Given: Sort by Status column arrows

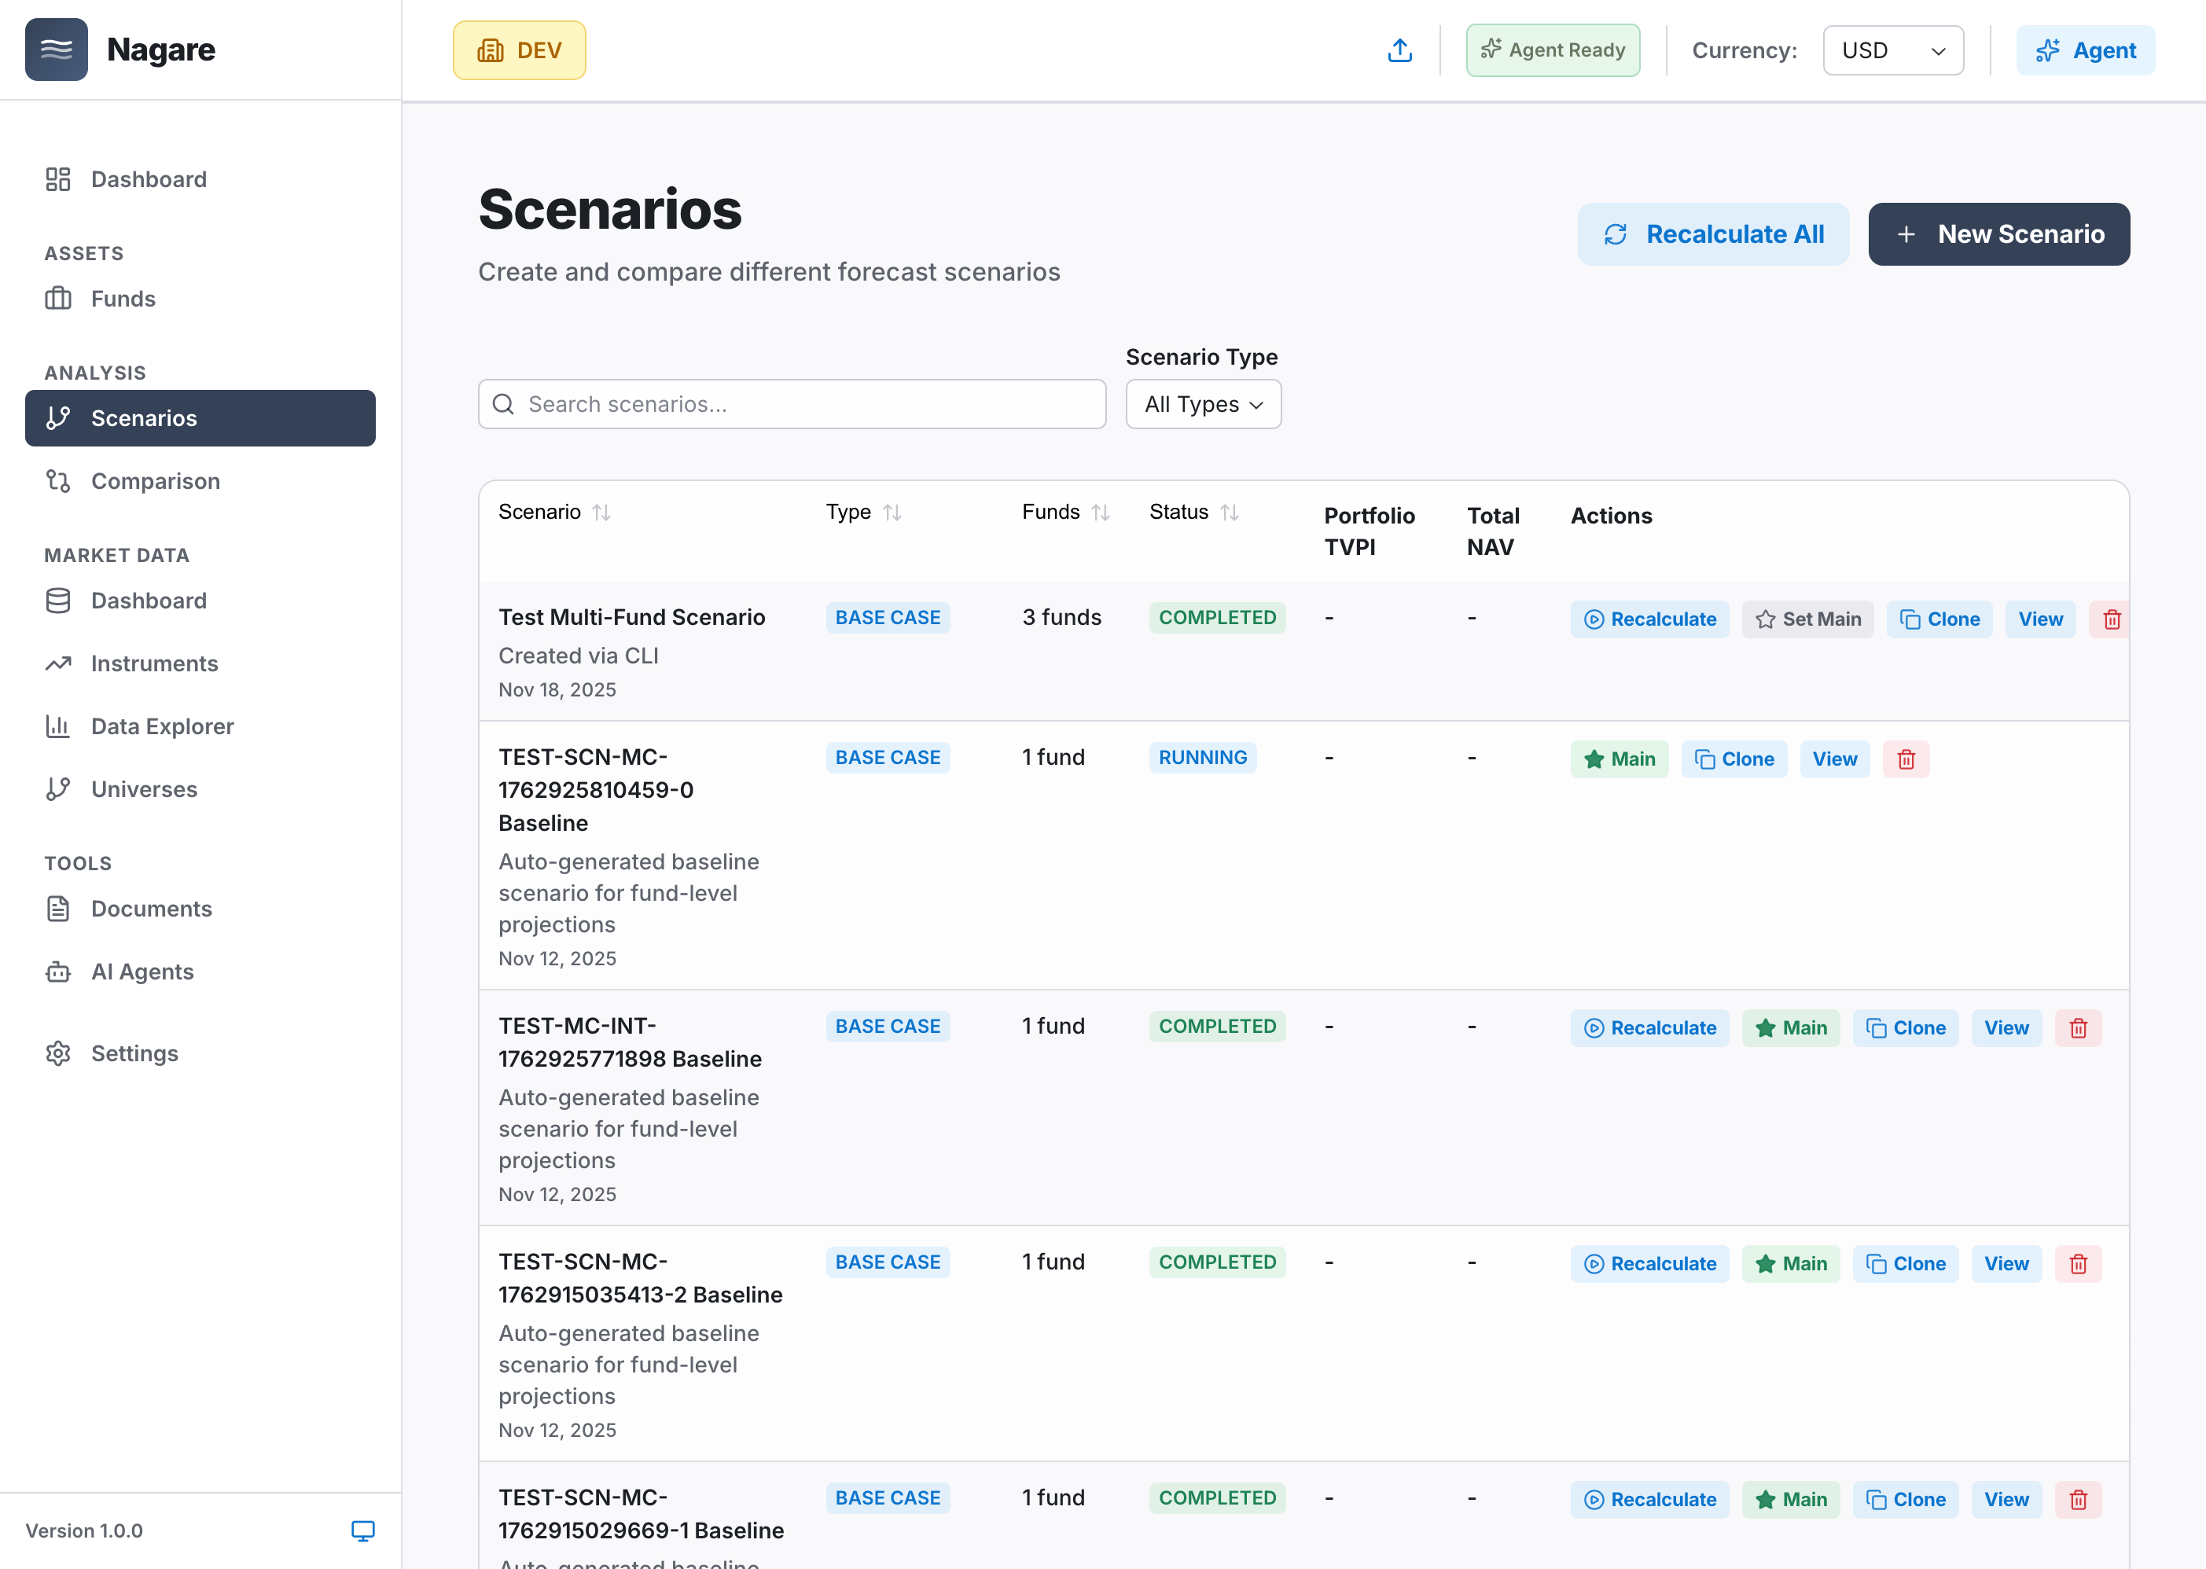Looking at the screenshot, I should pos(1229,512).
